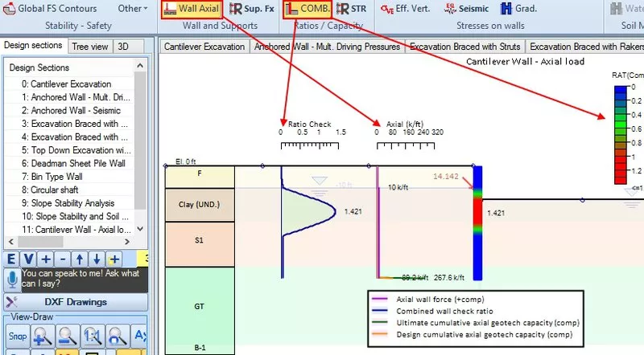Viewport: 644px width, 355px height.
Task: Switch to the Design sections tab
Action: [33, 46]
